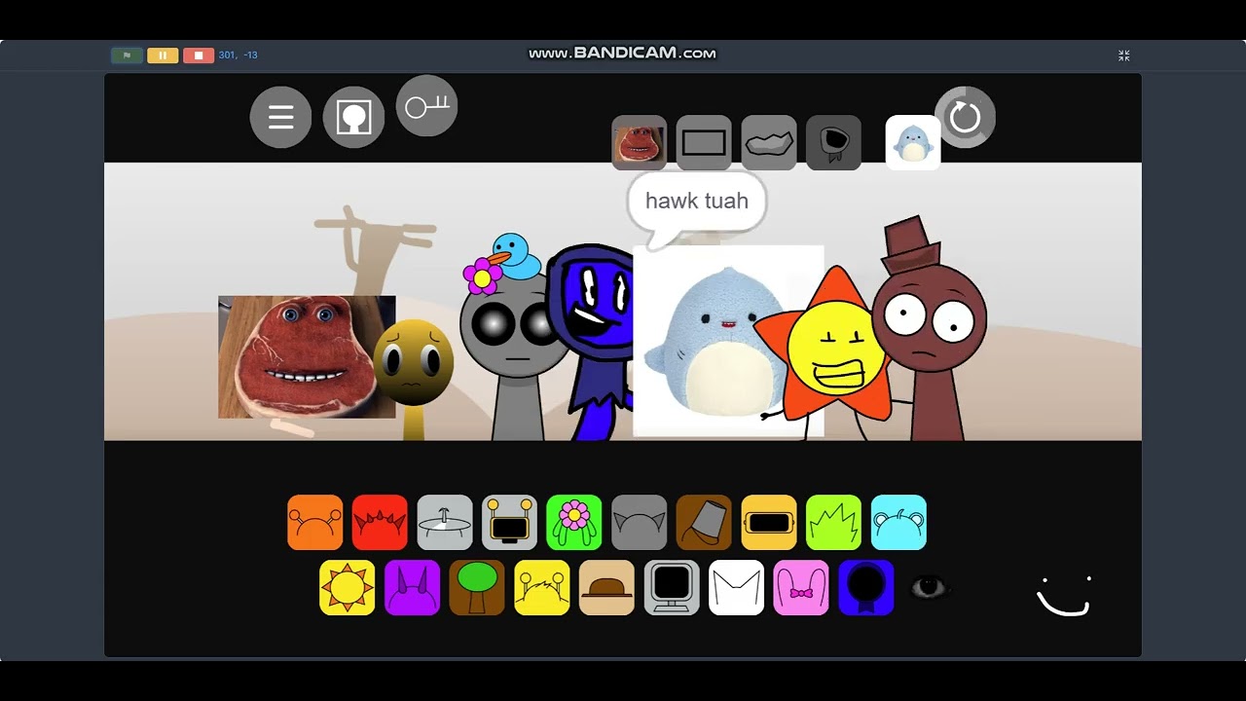Click the green flag start button
Screen dimensions: 1246x701
click(x=127, y=55)
